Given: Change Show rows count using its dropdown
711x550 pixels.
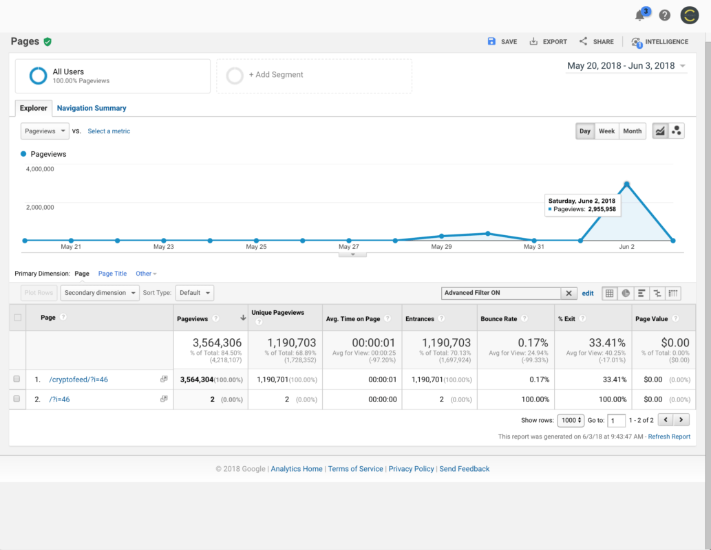Looking at the screenshot, I should [x=571, y=419].
